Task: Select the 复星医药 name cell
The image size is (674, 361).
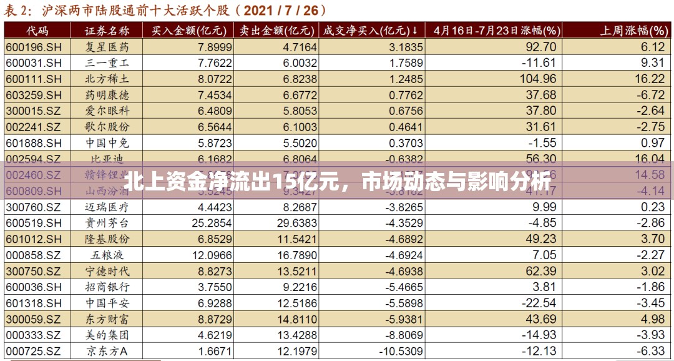Action: pyautogui.click(x=107, y=47)
